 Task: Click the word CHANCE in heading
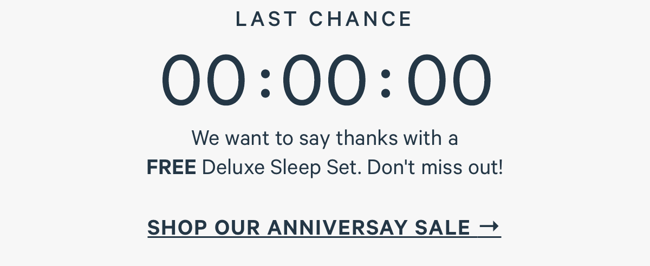coord(361,19)
